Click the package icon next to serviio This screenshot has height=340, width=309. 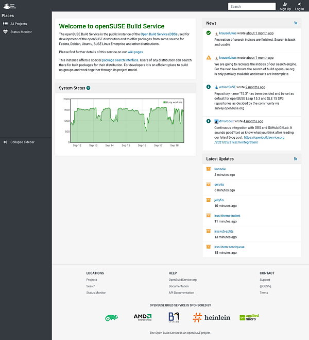(x=209, y=184)
